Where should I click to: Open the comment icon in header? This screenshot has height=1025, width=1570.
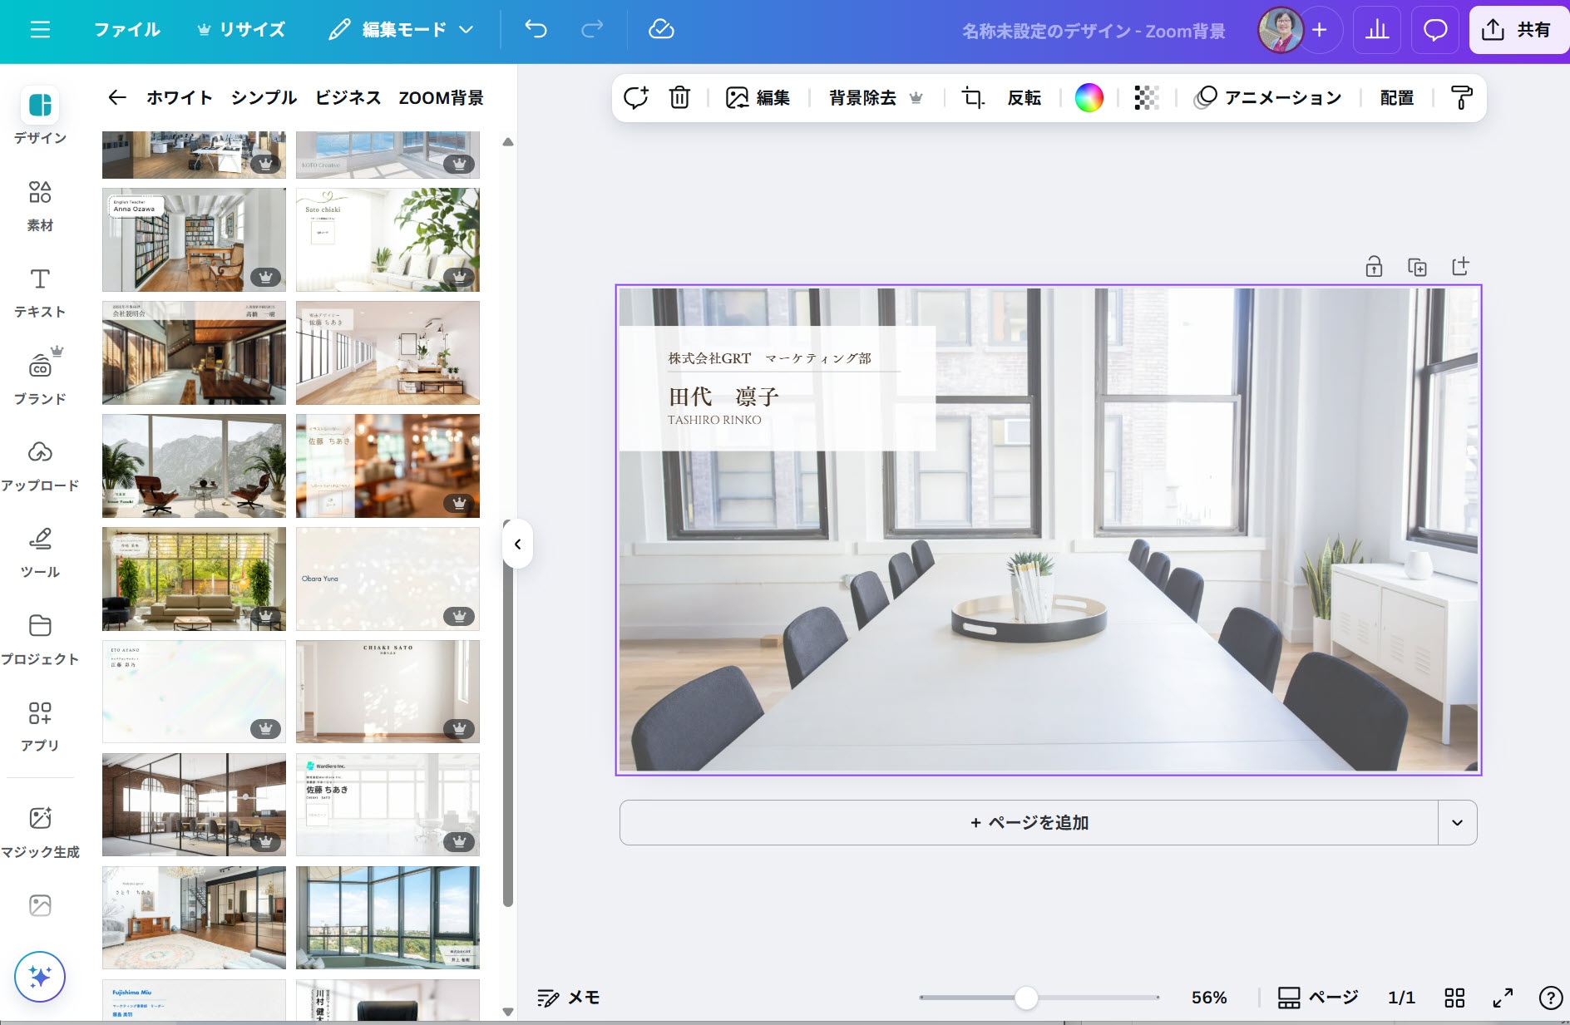point(1435,30)
